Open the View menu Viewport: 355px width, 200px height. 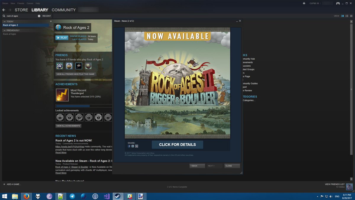pyautogui.click(x=13, y=3)
